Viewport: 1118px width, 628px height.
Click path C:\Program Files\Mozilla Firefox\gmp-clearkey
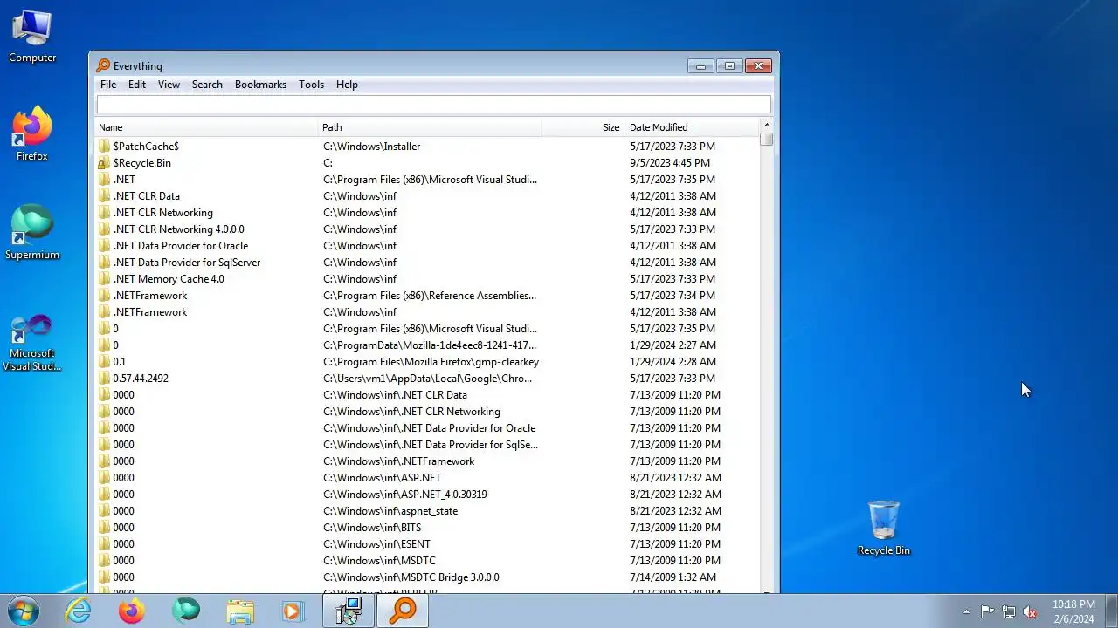[x=431, y=362]
